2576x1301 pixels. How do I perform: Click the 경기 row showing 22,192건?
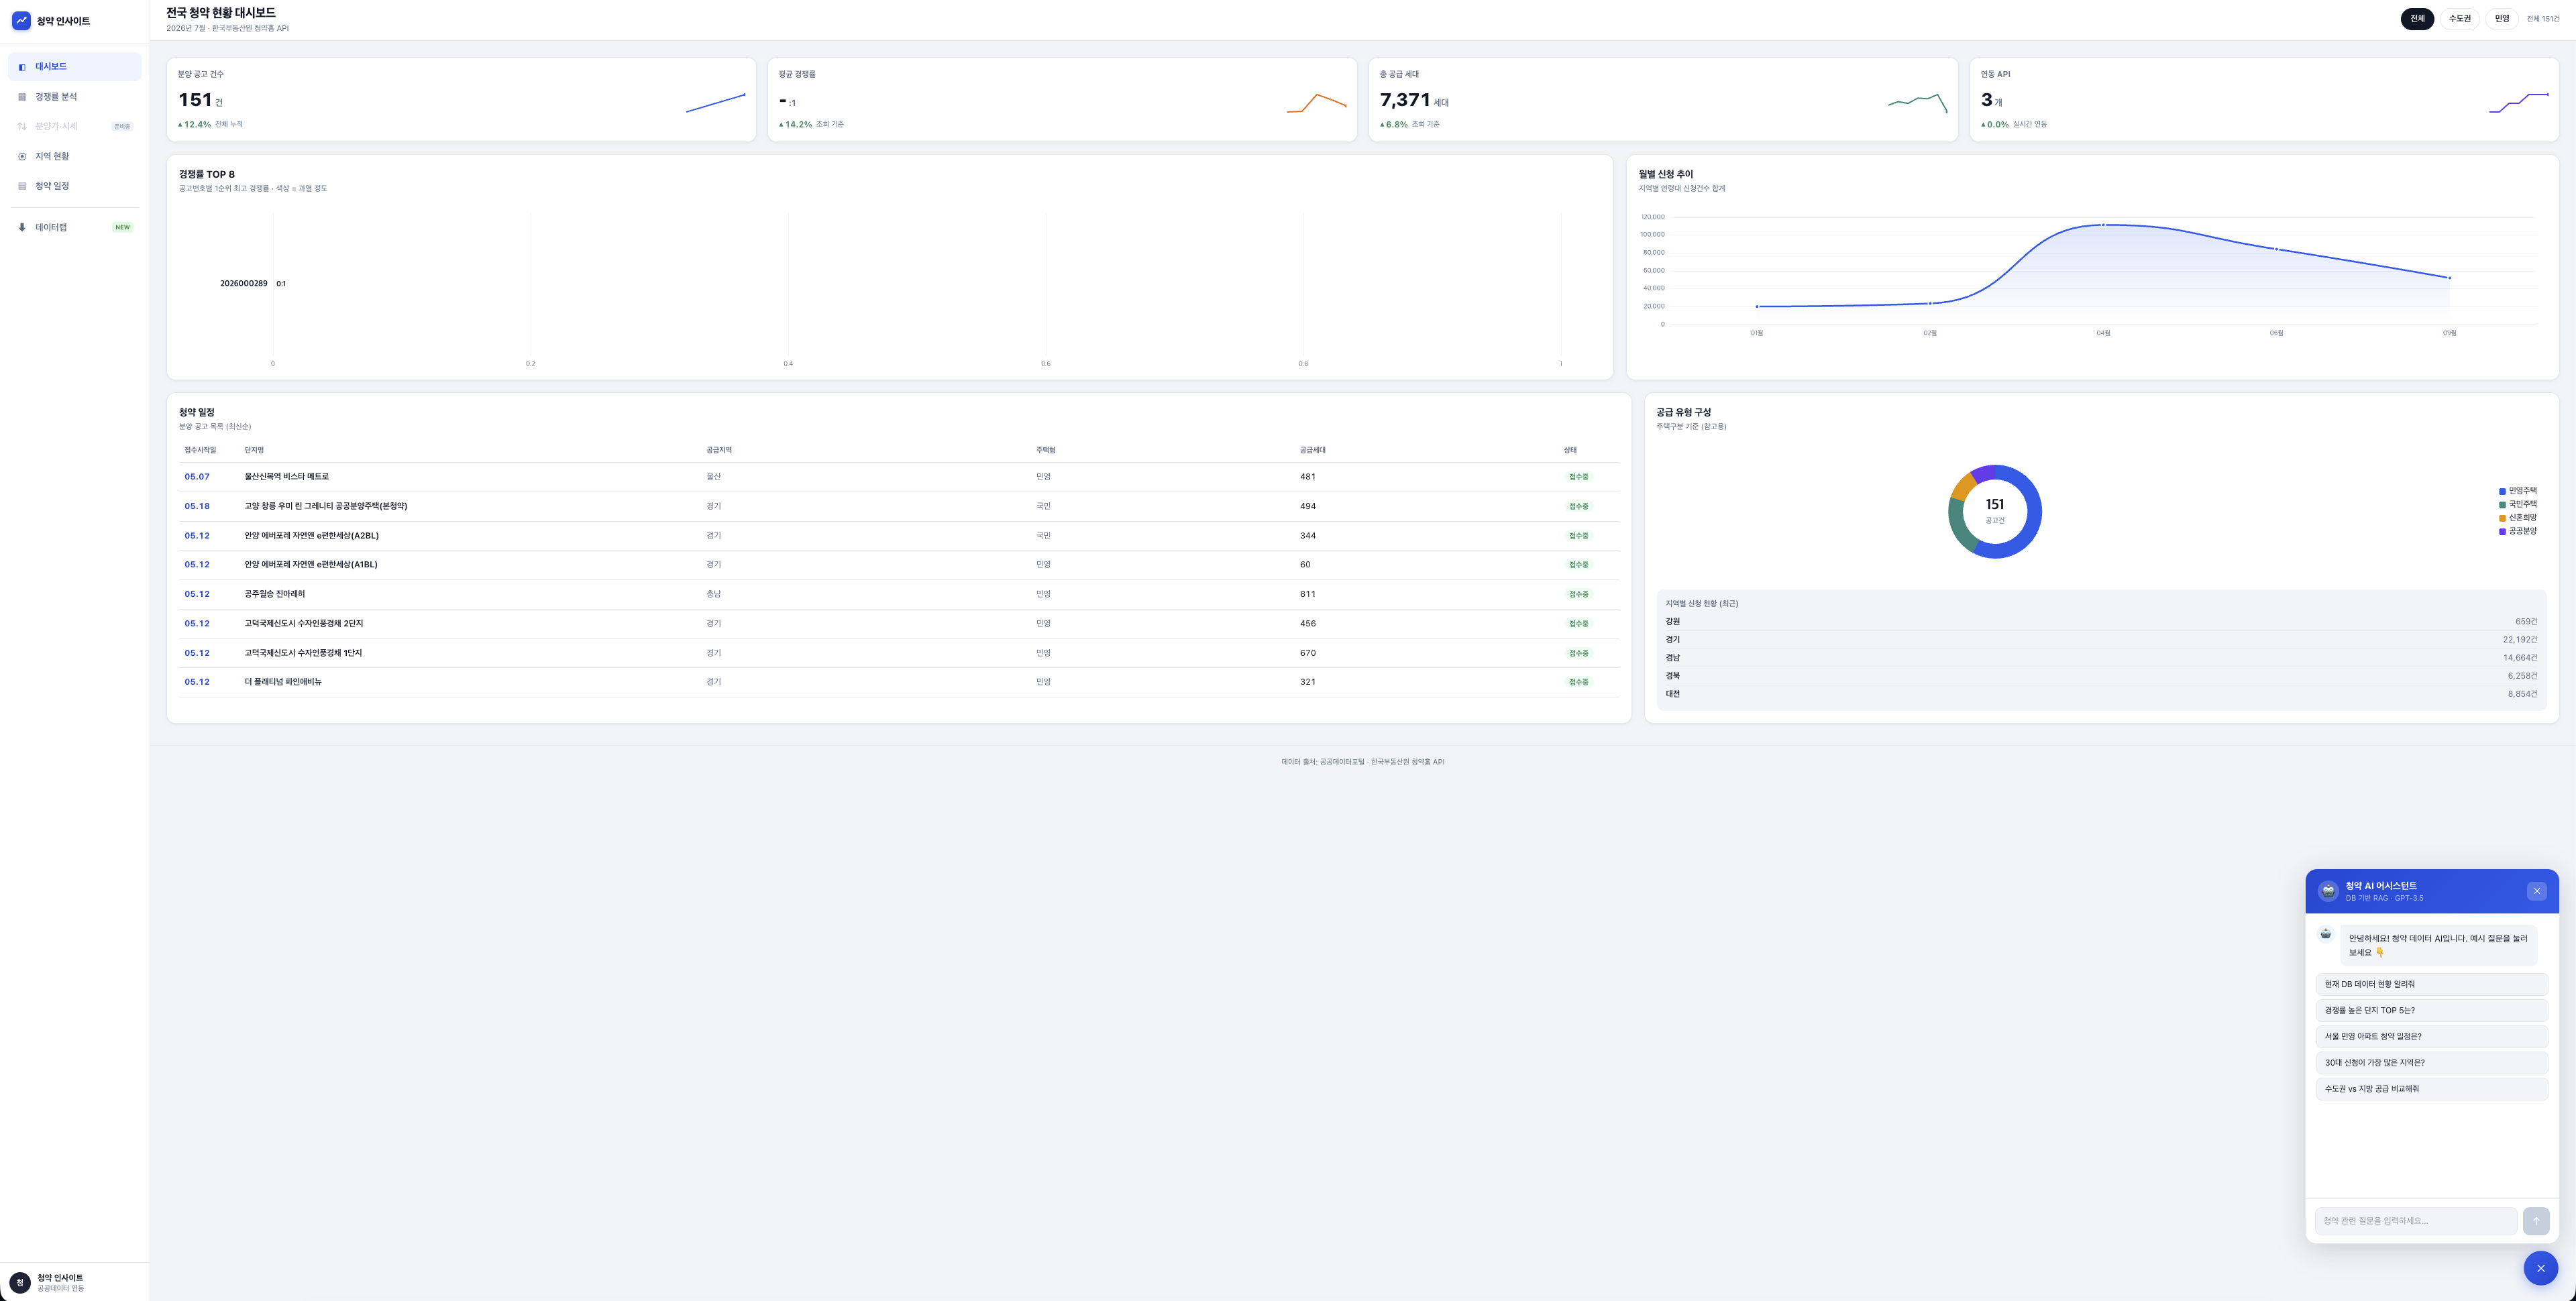click(x=2101, y=640)
